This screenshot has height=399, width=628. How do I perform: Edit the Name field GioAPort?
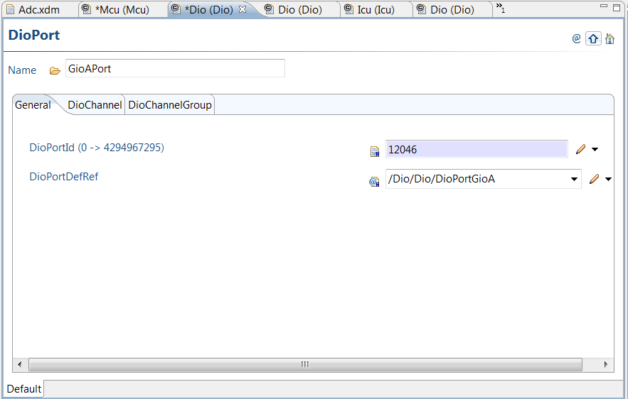(x=175, y=68)
